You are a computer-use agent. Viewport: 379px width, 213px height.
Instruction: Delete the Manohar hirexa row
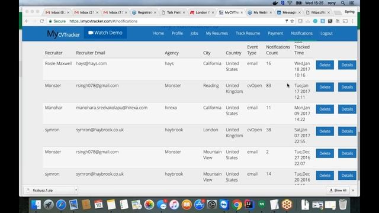point(325,109)
